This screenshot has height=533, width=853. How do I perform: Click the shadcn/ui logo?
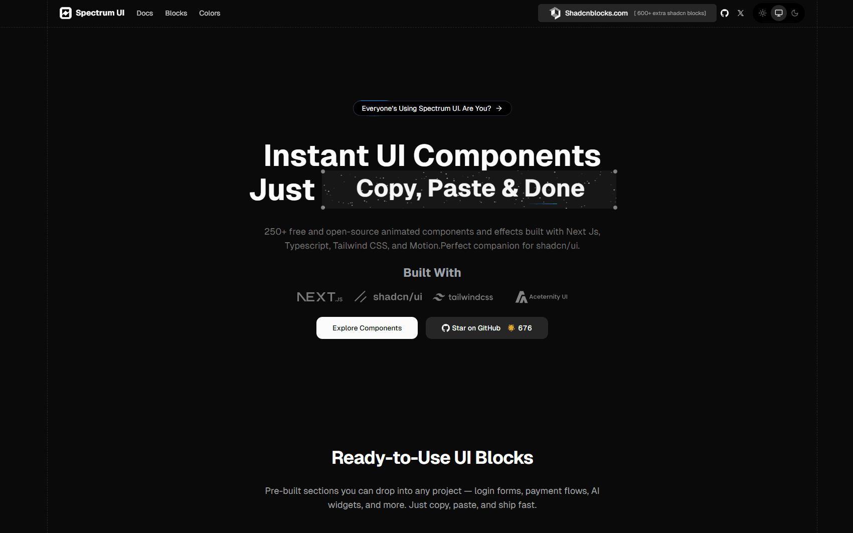point(389,297)
